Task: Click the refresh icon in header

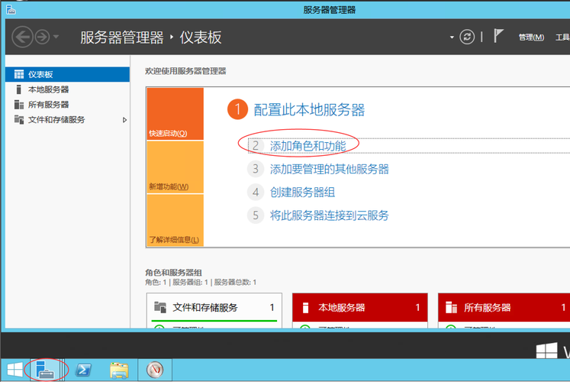Action: point(467,37)
